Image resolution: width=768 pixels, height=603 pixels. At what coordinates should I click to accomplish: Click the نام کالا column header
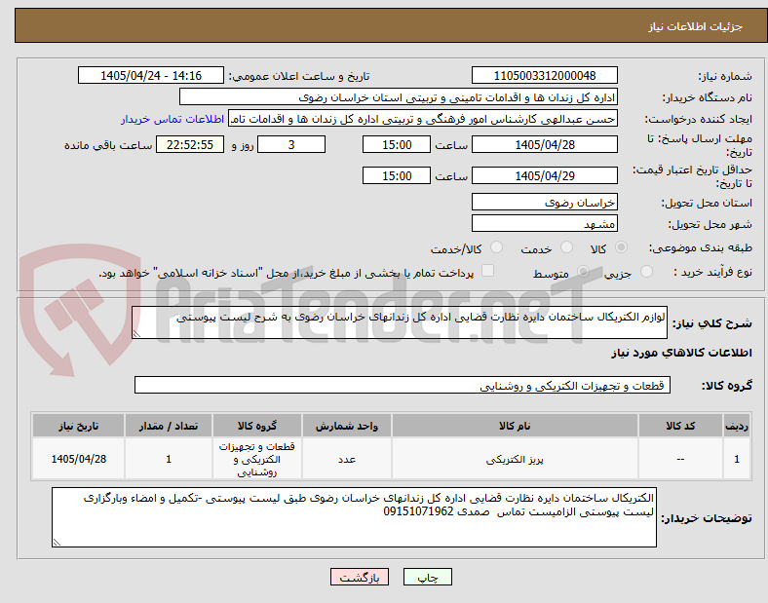pyautogui.click(x=515, y=426)
